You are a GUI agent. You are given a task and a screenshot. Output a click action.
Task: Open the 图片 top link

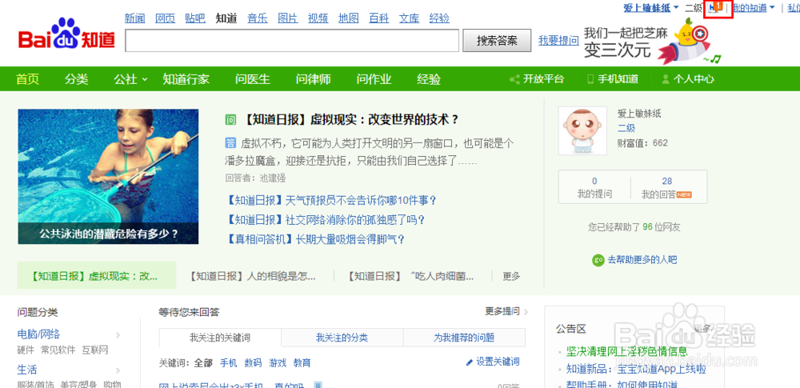[288, 19]
